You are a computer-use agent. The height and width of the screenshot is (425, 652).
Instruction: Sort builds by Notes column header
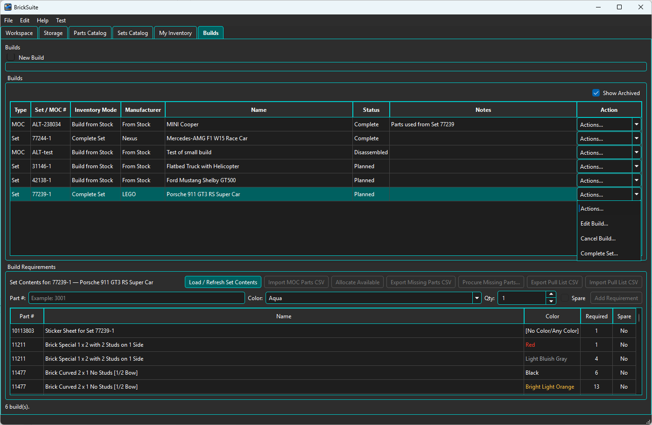[x=483, y=110]
